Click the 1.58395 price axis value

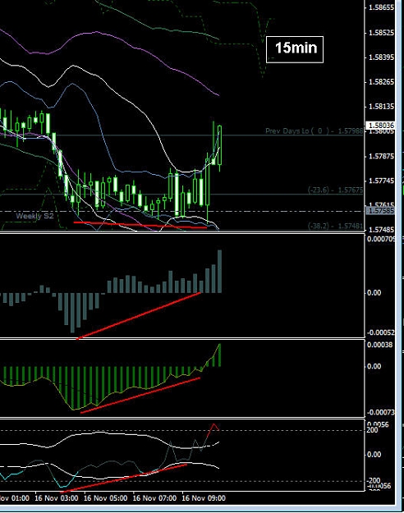click(x=381, y=57)
